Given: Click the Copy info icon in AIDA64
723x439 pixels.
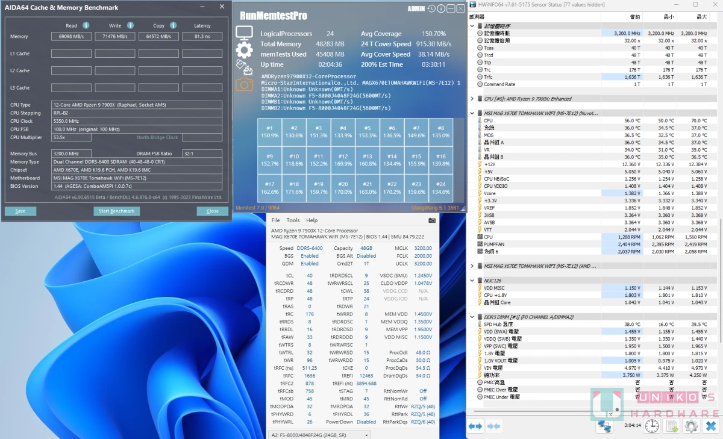Looking at the screenshot, I should pyautogui.click(x=174, y=25).
